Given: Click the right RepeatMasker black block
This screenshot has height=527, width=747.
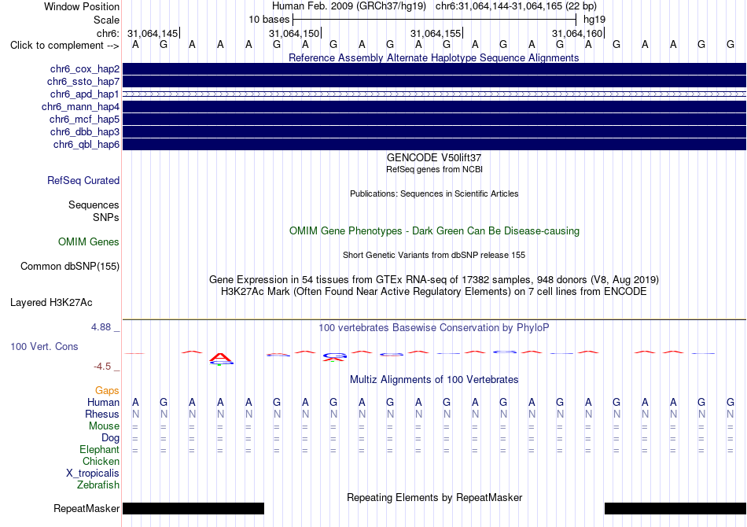Looking at the screenshot, I should (x=675, y=508).
